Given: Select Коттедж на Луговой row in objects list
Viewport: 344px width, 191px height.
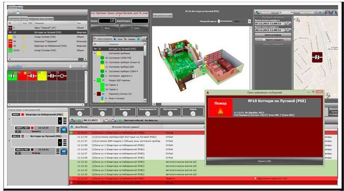Looking at the screenshot, I should click(48, 32).
